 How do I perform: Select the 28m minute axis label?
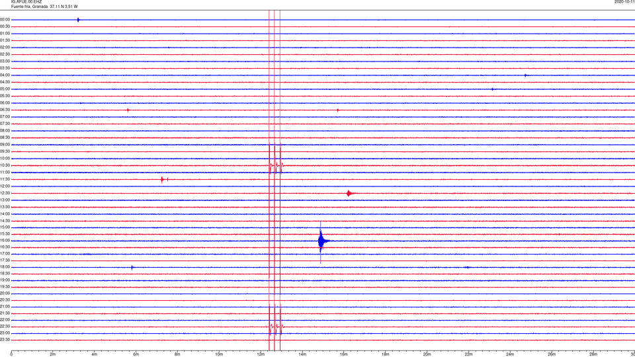[x=593, y=354]
